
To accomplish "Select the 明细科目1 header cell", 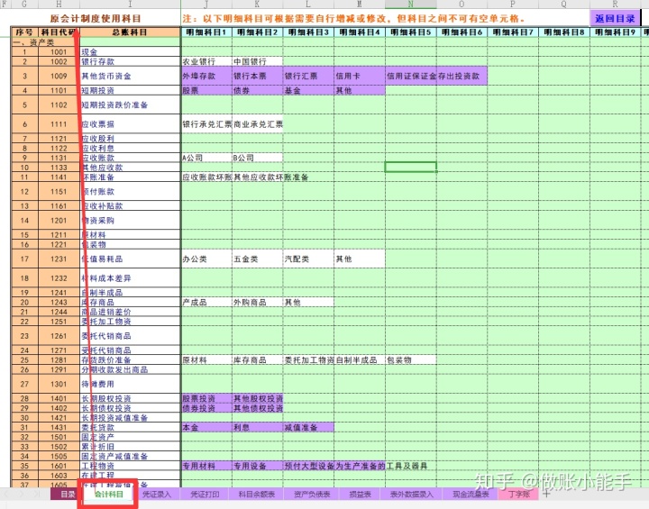I will tap(206, 32).
